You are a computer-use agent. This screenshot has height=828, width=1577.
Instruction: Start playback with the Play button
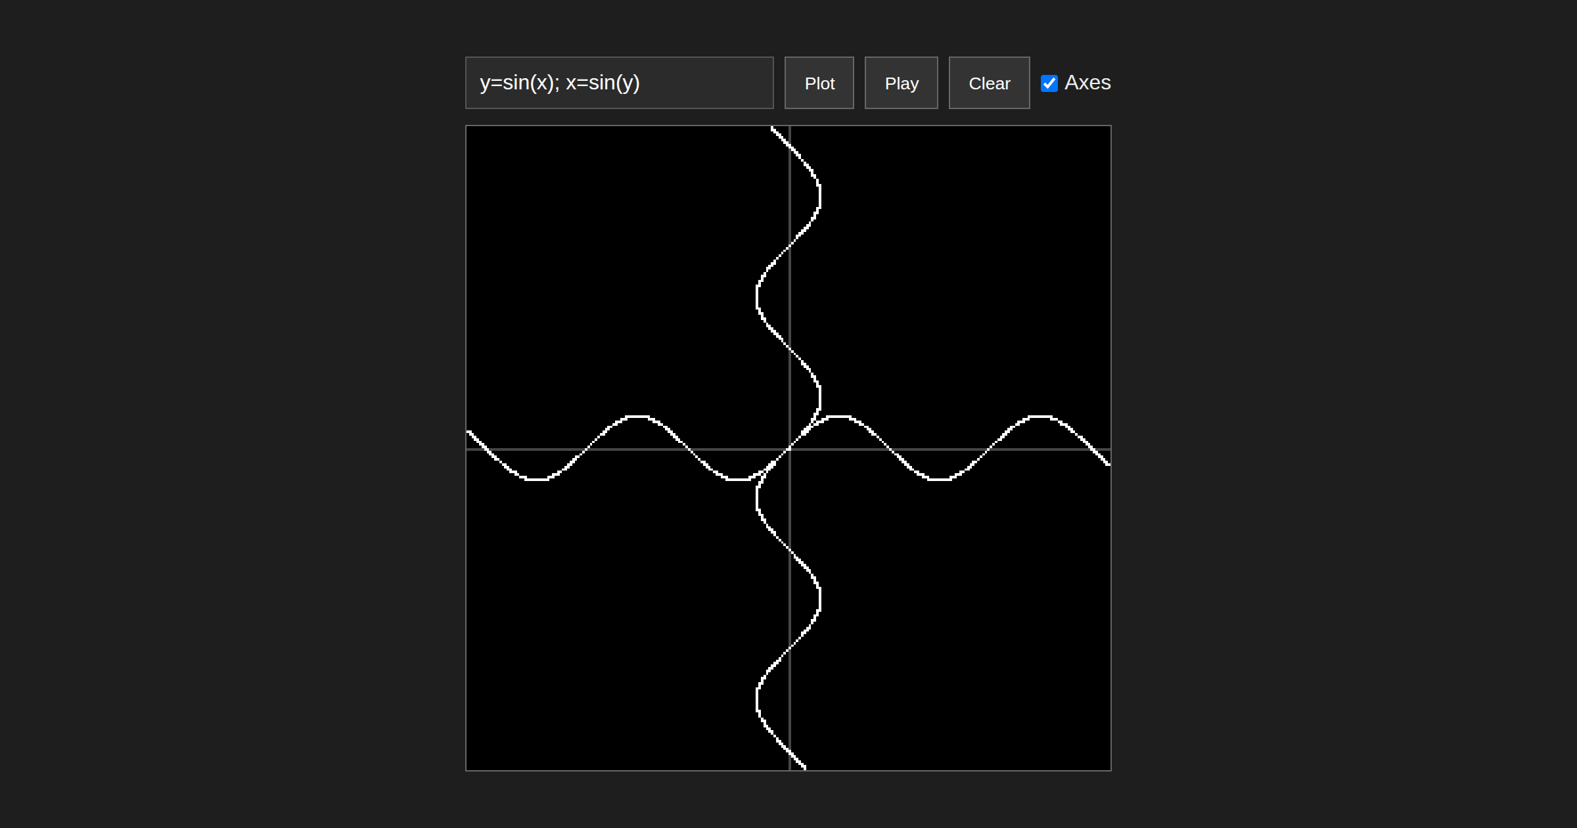coord(901,83)
